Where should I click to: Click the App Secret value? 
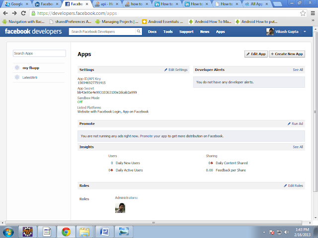click(x=107, y=92)
